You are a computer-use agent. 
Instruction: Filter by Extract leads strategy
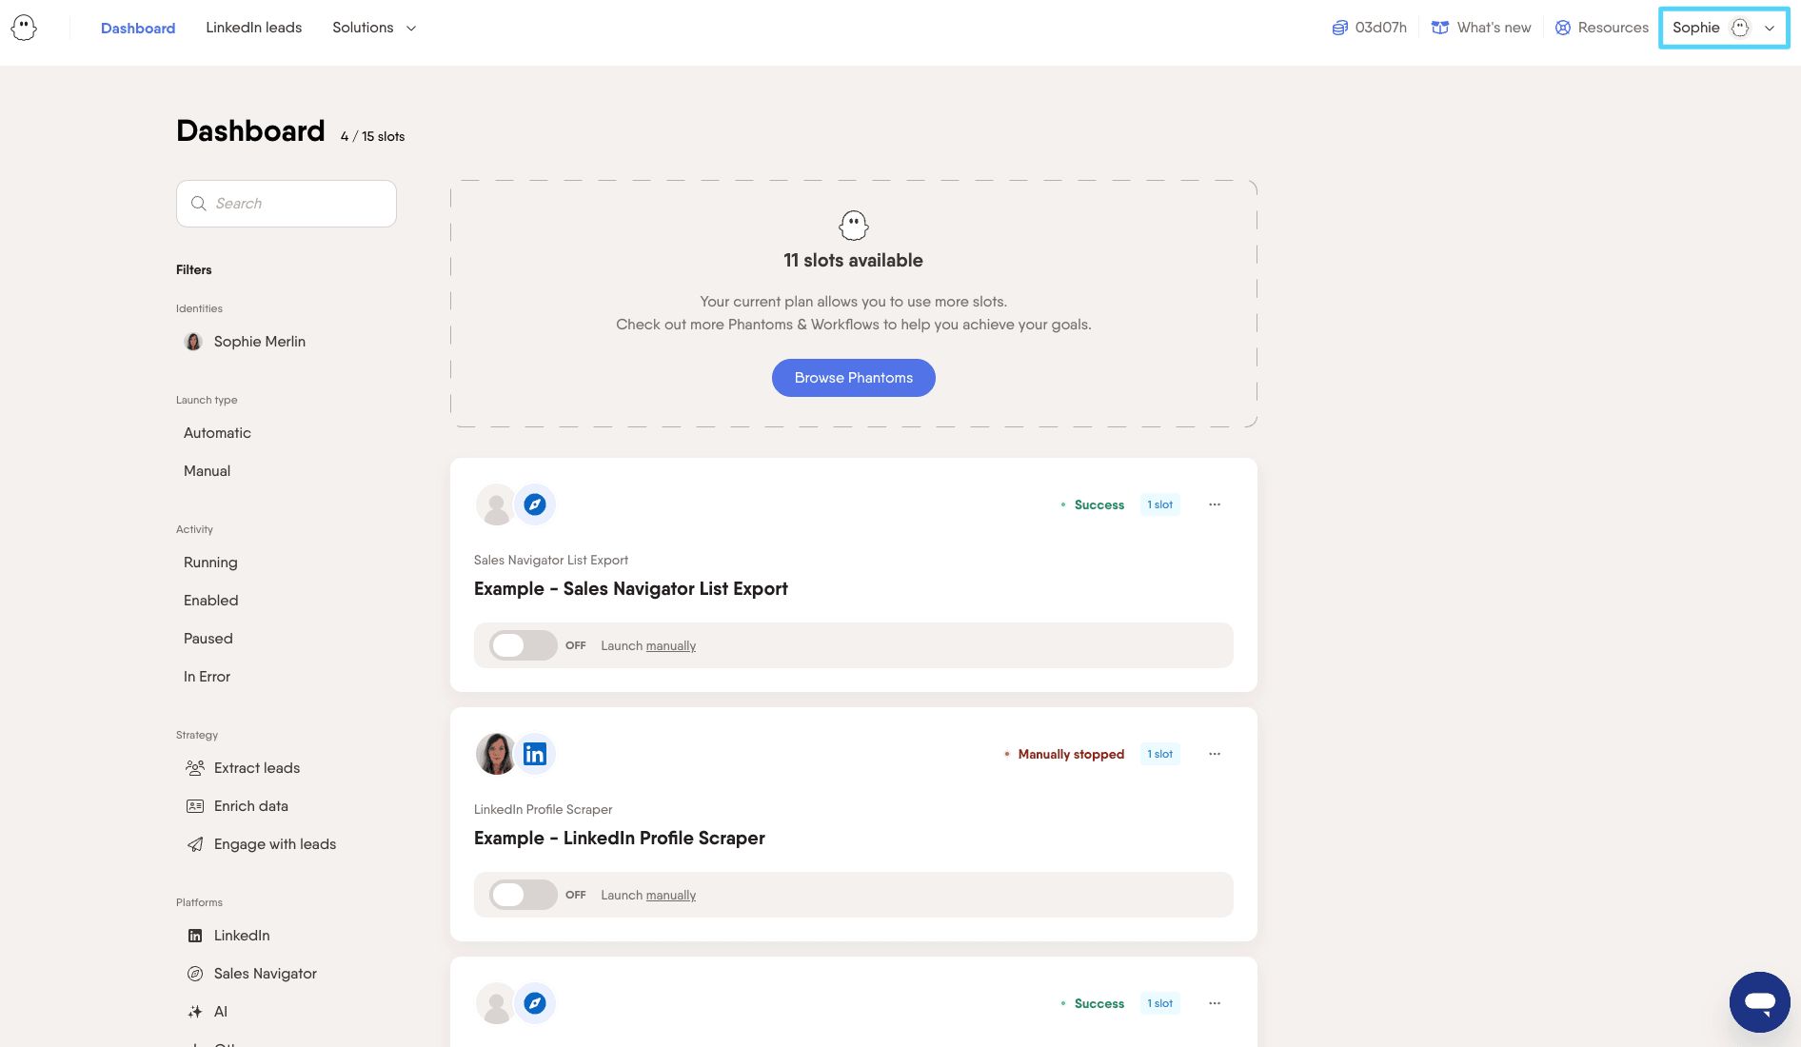point(256,768)
